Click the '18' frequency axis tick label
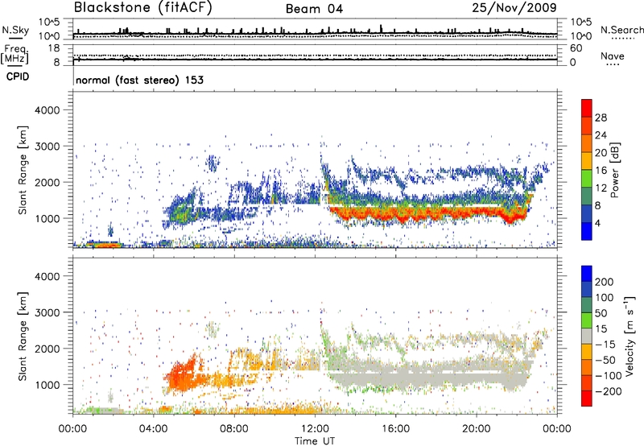The image size is (644, 446). [x=54, y=48]
